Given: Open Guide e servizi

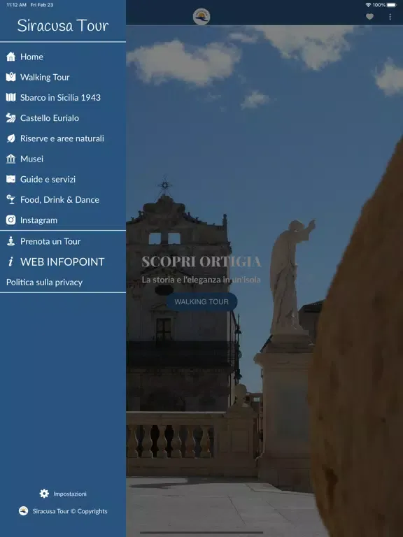Looking at the screenshot, I should (63, 179).
